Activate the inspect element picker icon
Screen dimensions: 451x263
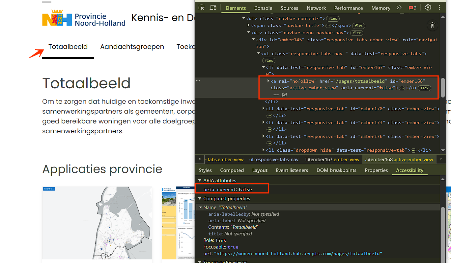click(x=202, y=8)
